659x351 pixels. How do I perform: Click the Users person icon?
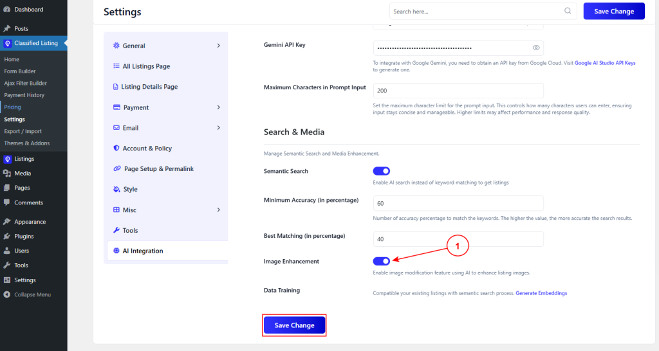(x=6, y=251)
